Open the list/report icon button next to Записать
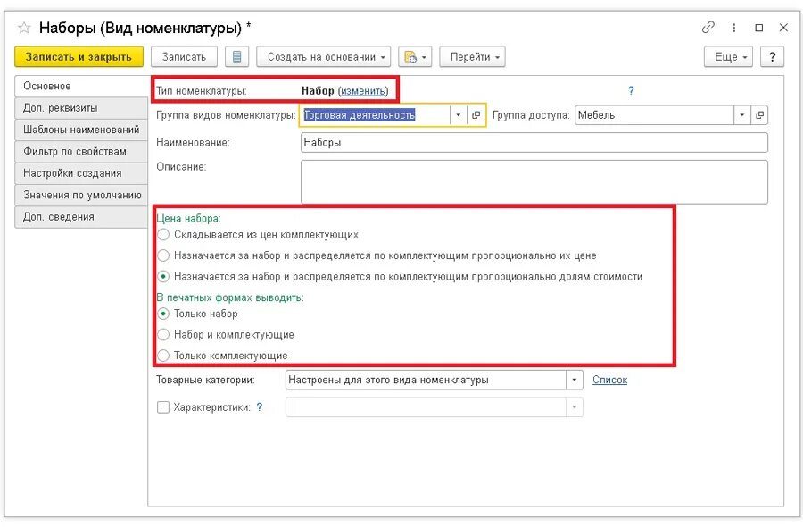This screenshot has height=527, width=803. [x=236, y=57]
